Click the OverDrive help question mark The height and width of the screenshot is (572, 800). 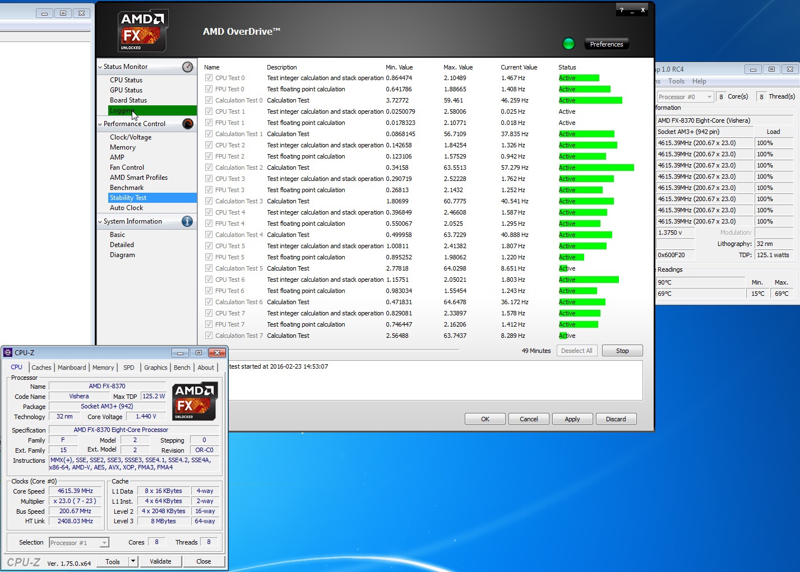pos(622,10)
